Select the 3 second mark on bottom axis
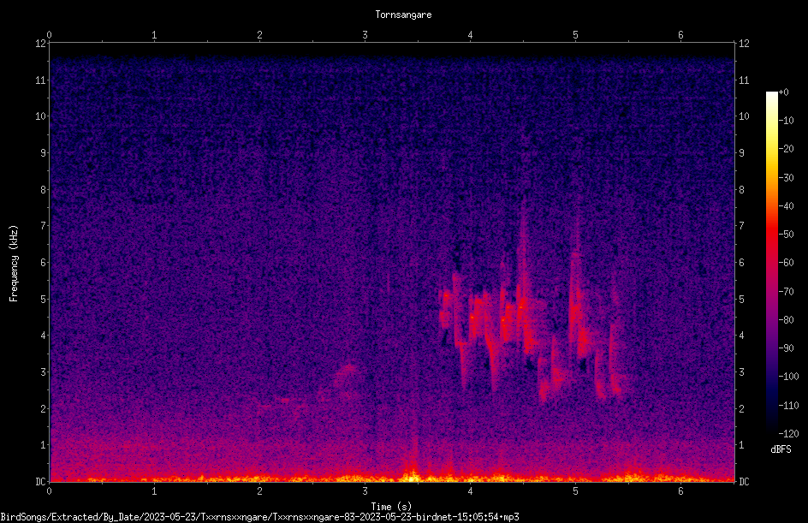The width and height of the screenshot is (808, 523). [x=365, y=491]
